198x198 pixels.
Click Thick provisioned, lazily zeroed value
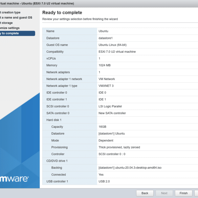tap(119, 147)
